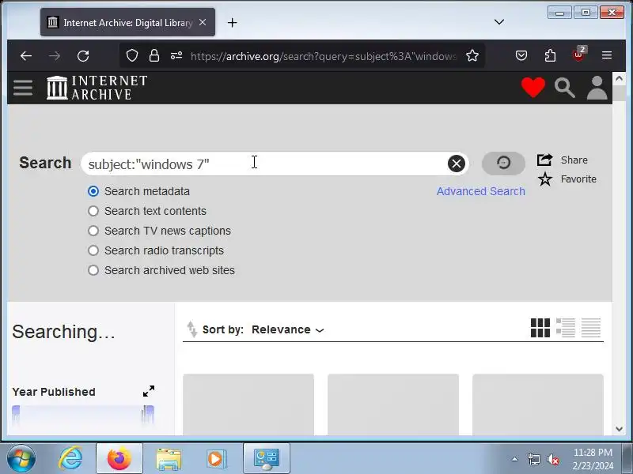Open muted volume tray icon
Viewport: 633px width, 474px height.
click(x=552, y=459)
